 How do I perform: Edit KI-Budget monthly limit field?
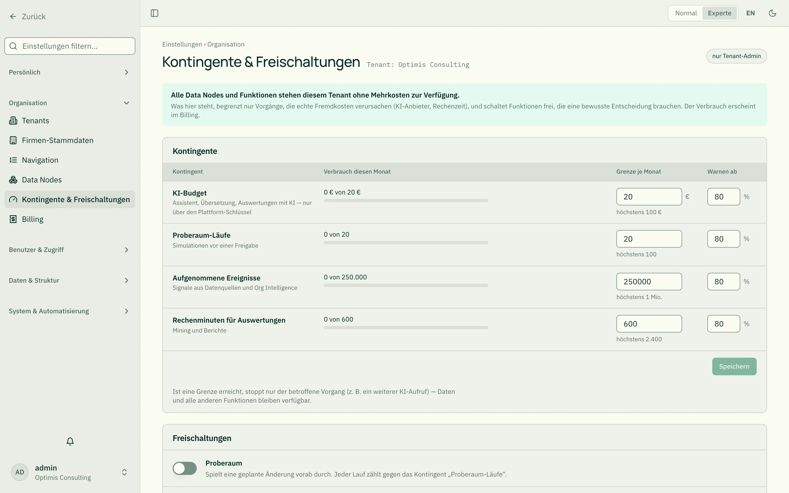pos(649,197)
